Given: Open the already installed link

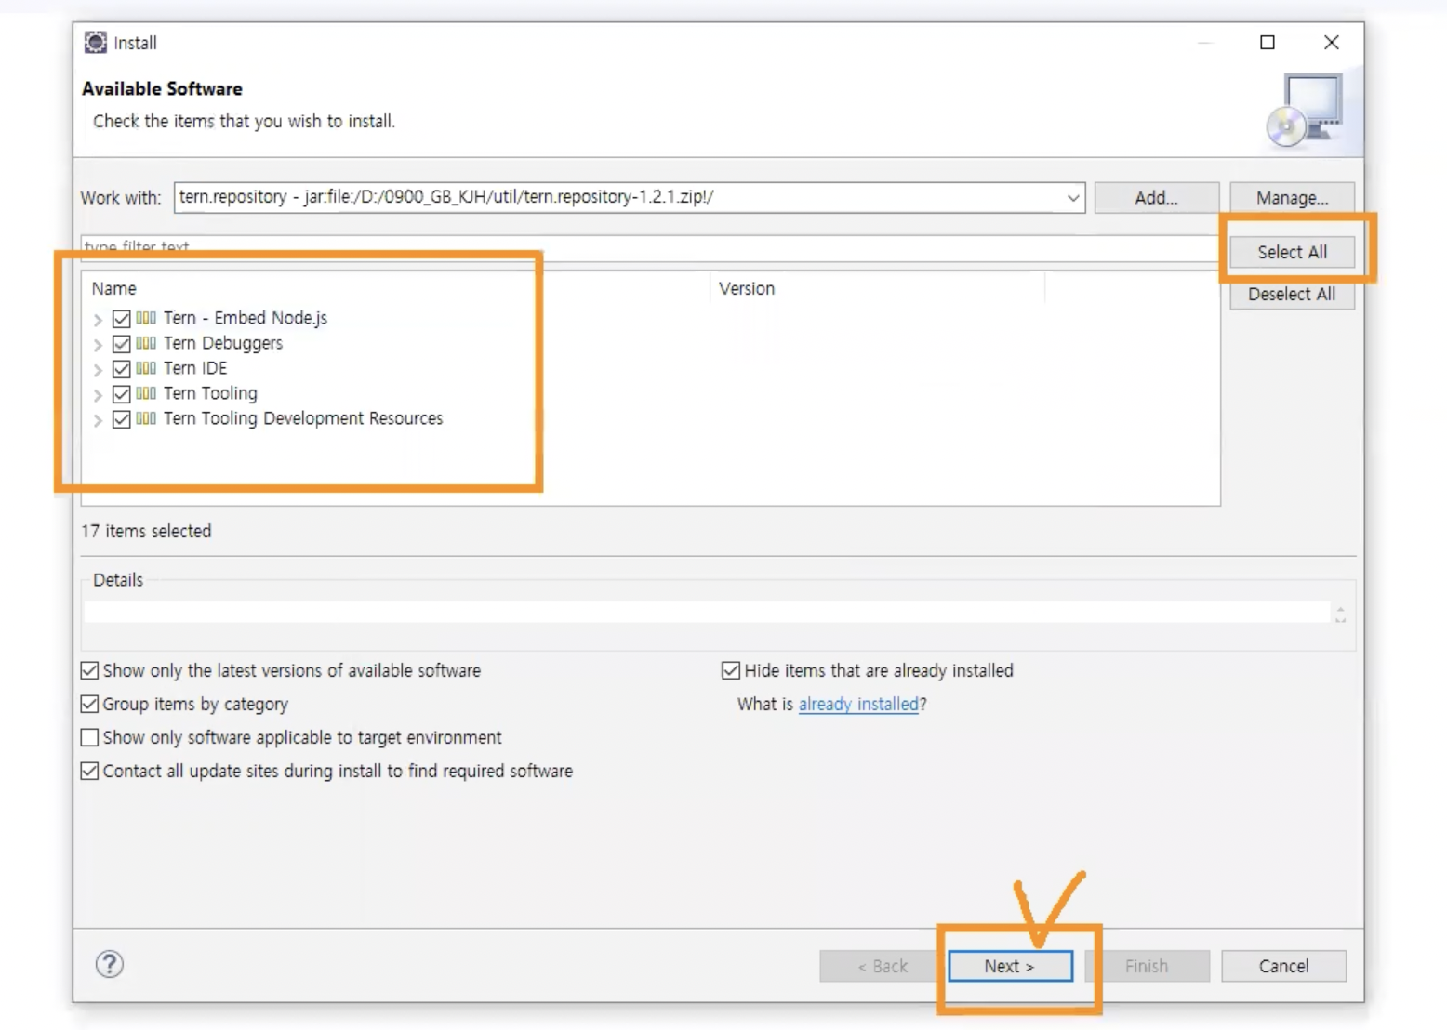Looking at the screenshot, I should coord(858,704).
